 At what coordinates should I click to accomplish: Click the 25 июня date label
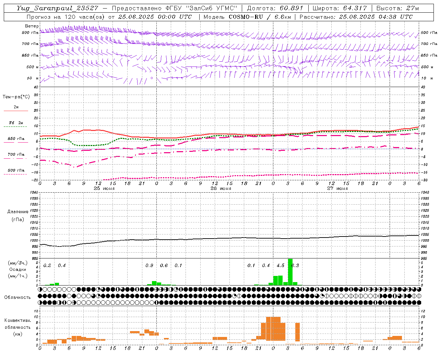point(104,188)
